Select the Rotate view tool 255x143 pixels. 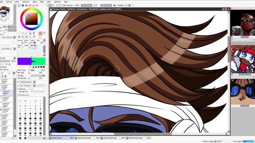tap(26, 37)
